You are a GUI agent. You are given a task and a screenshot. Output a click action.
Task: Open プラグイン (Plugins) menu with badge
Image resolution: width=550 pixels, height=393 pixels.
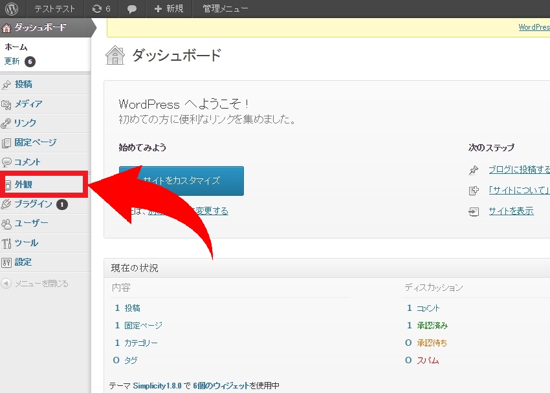tap(33, 204)
